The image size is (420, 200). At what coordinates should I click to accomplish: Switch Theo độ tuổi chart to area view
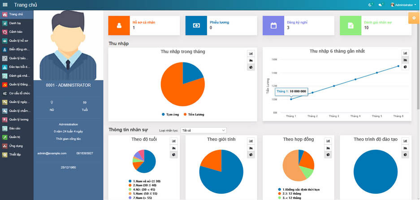click(173, 148)
